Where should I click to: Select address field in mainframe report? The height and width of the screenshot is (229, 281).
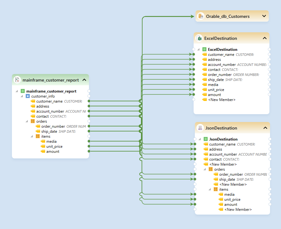[43, 106]
